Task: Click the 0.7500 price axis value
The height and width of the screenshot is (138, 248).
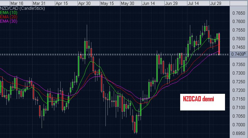Action: pos(239,39)
